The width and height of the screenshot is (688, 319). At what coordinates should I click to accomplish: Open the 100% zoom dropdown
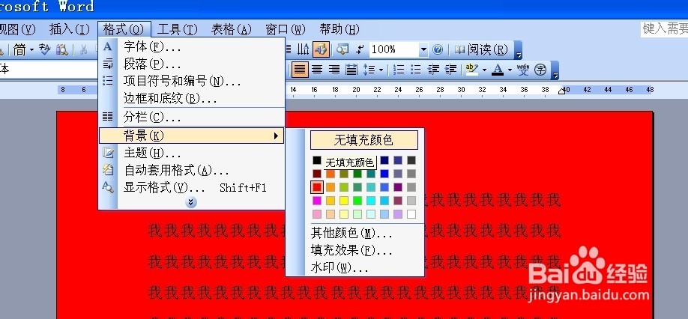click(423, 49)
